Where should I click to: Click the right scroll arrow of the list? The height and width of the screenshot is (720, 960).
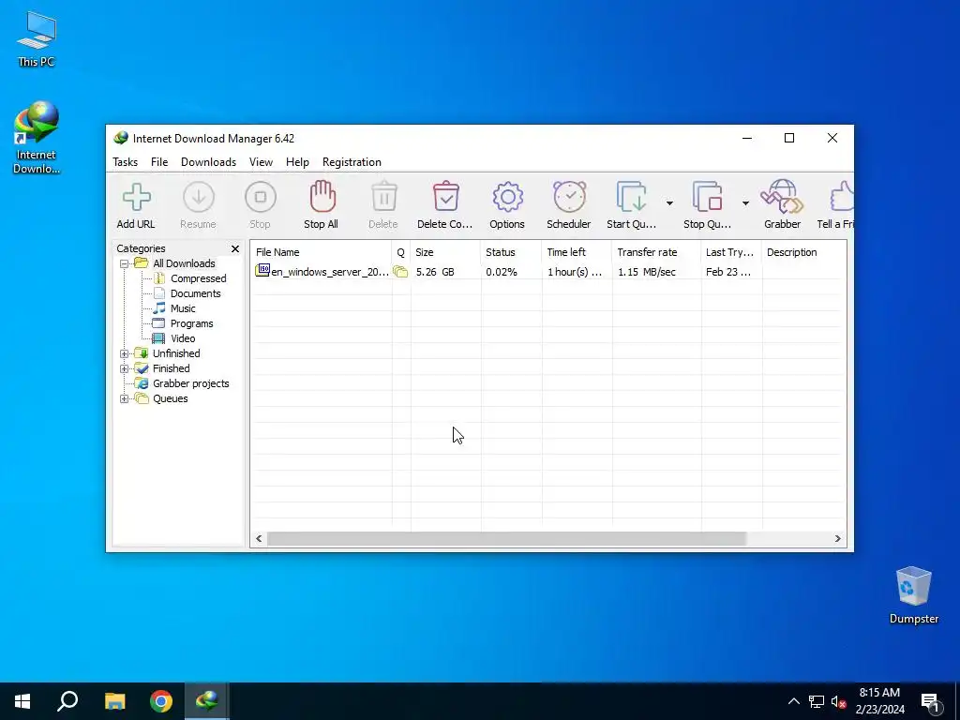coord(837,539)
